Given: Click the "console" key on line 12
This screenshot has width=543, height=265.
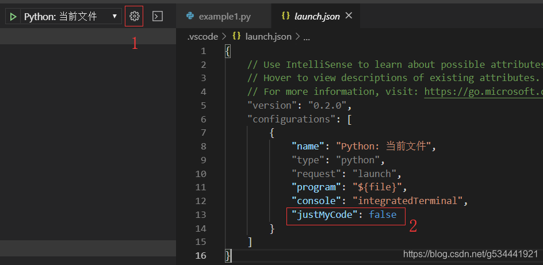Looking at the screenshot, I should point(316,201).
